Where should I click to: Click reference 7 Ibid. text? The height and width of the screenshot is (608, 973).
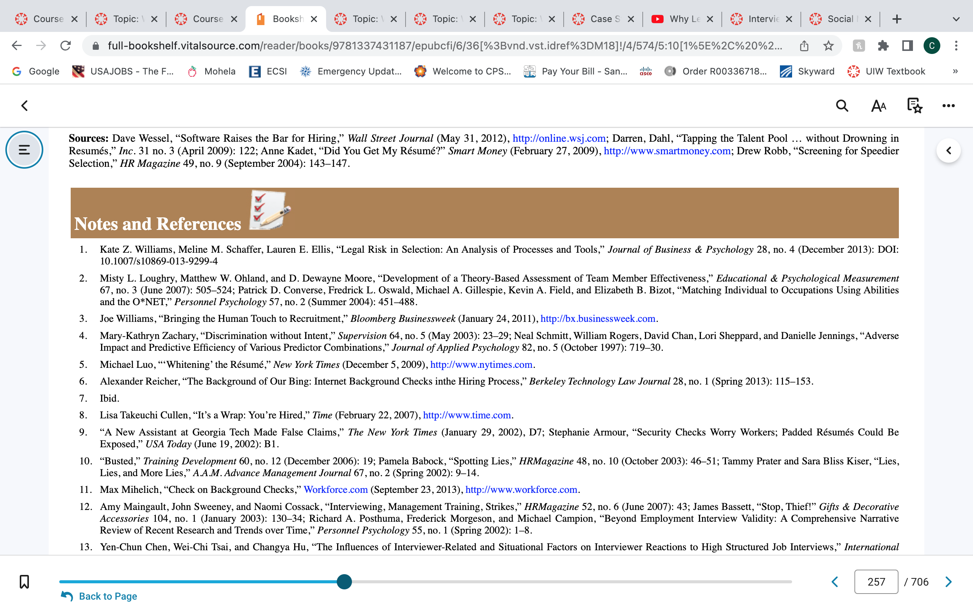coord(109,398)
